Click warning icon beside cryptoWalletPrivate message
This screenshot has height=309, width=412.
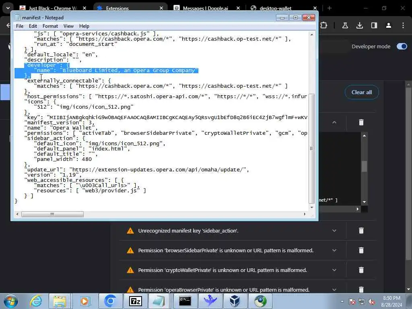pos(130,270)
